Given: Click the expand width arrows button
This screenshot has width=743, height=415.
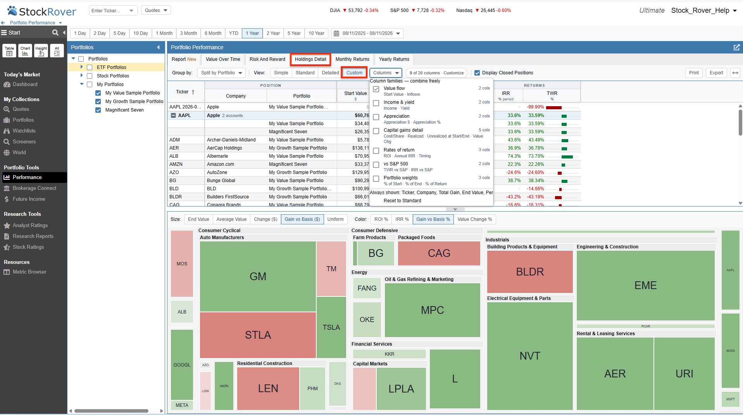Looking at the screenshot, I should 735,73.
